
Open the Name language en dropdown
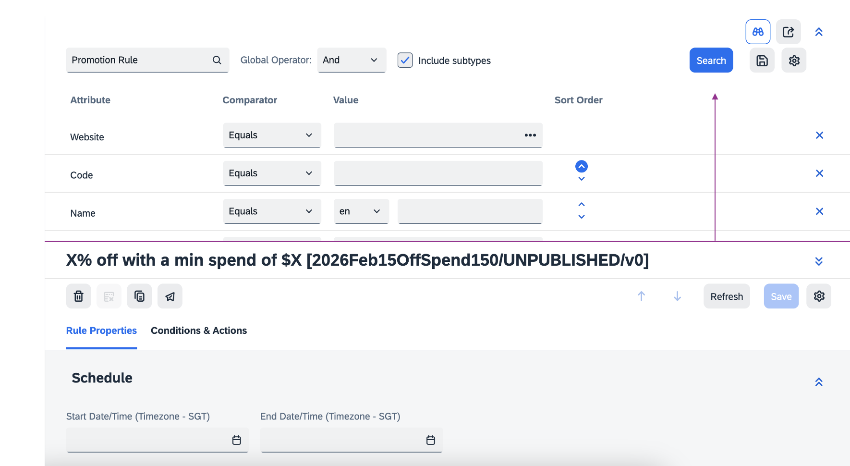[x=361, y=211]
